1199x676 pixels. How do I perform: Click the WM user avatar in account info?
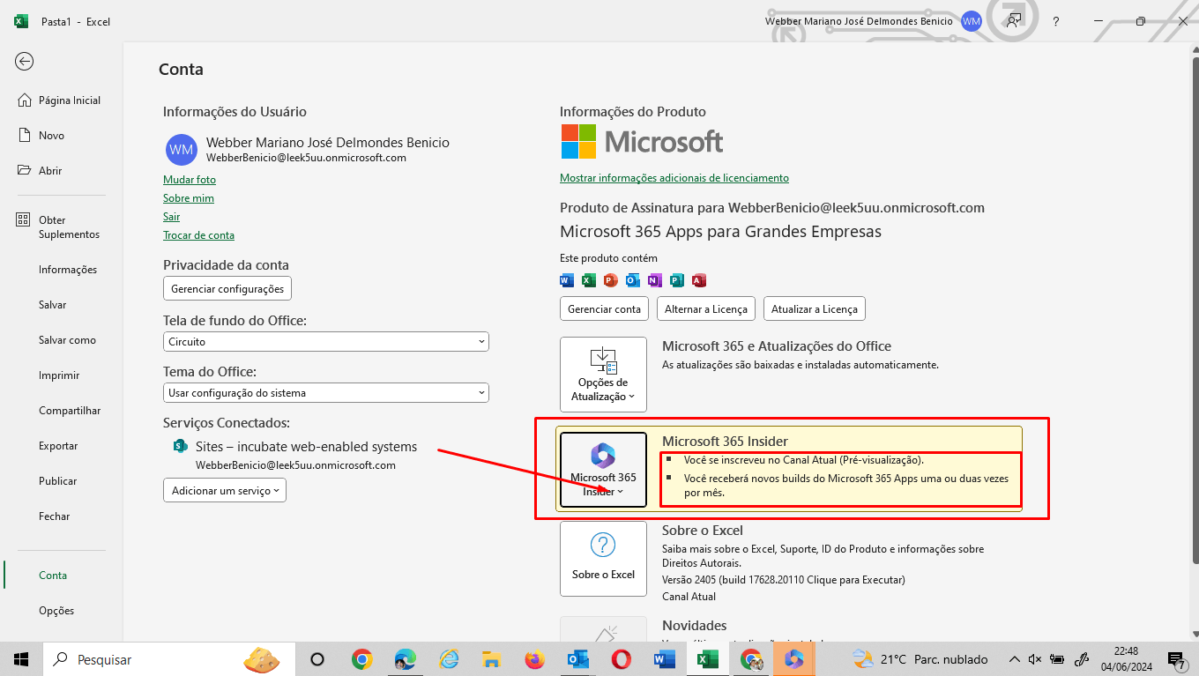(x=182, y=150)
